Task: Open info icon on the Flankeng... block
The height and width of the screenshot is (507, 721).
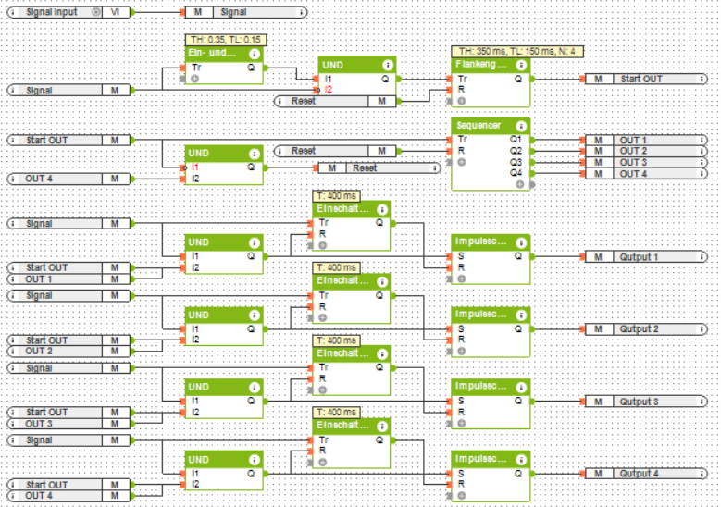Action: click(x=521, y=65)
